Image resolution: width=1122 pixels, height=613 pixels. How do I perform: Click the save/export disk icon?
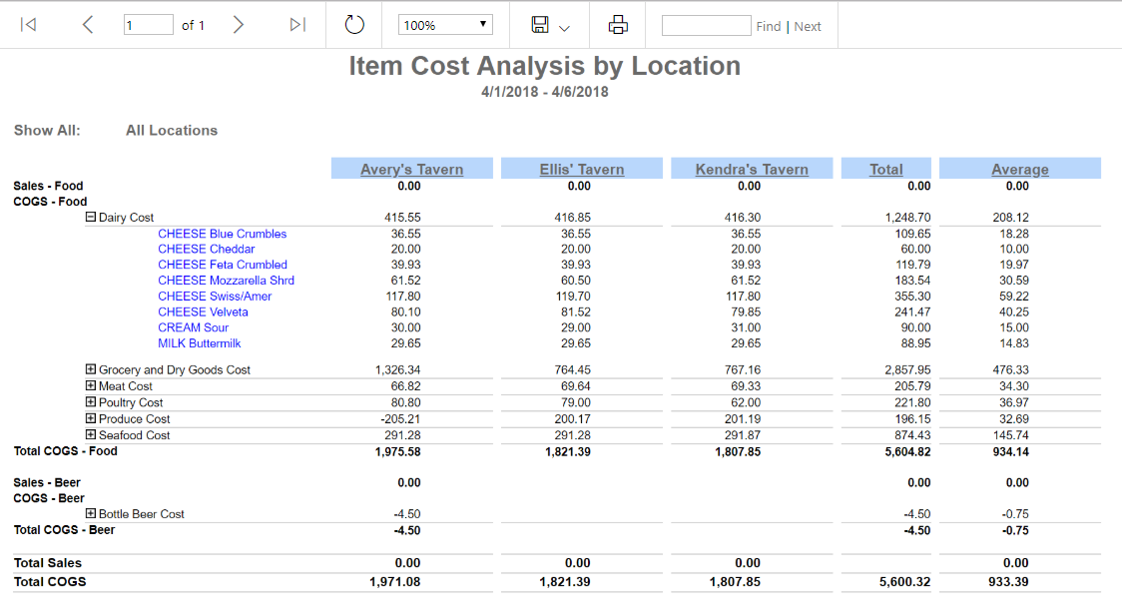pyautogui.click(x=540, y=25)
